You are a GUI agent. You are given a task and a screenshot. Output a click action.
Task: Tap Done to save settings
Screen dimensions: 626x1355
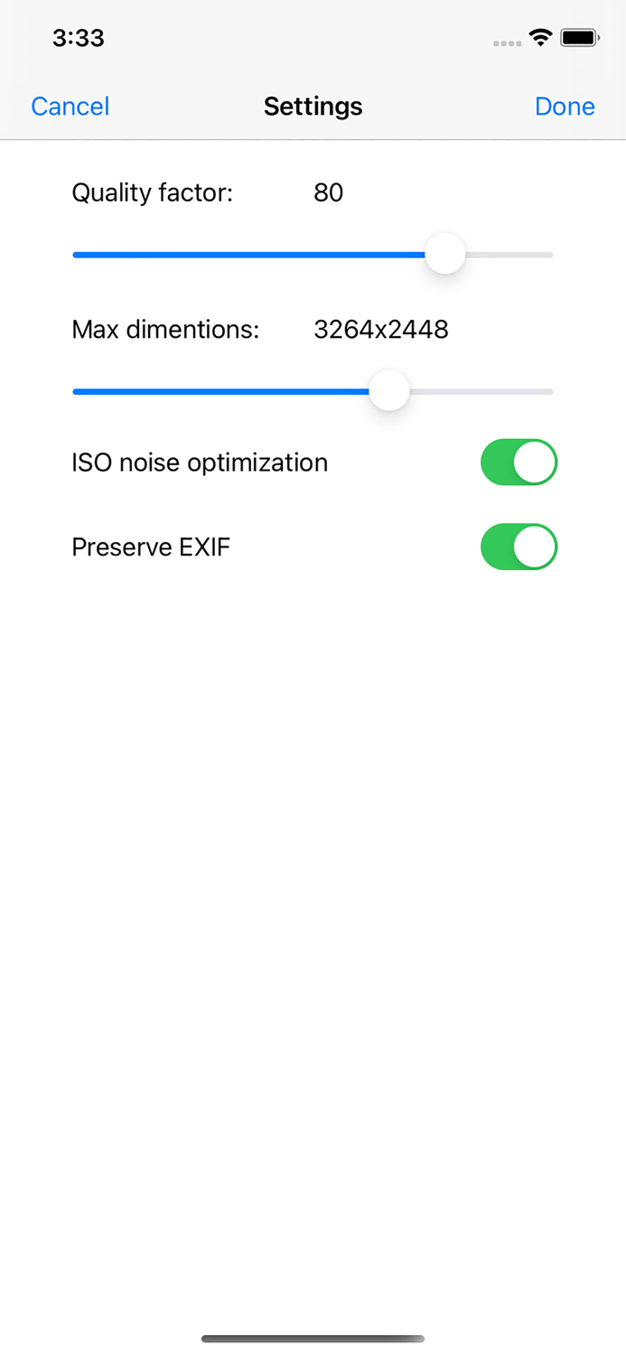[565, 106]
